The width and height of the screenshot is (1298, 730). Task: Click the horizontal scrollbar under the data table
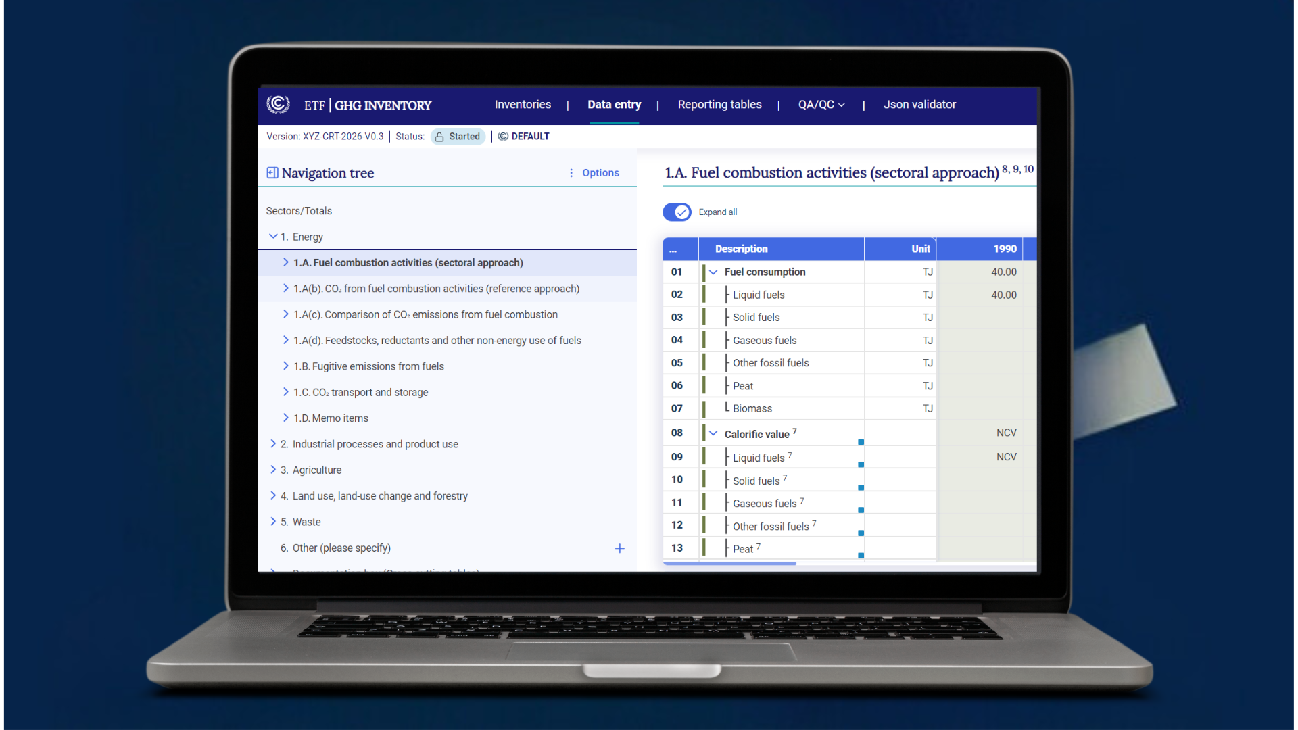pyautogui.click(x=729, y=563)
